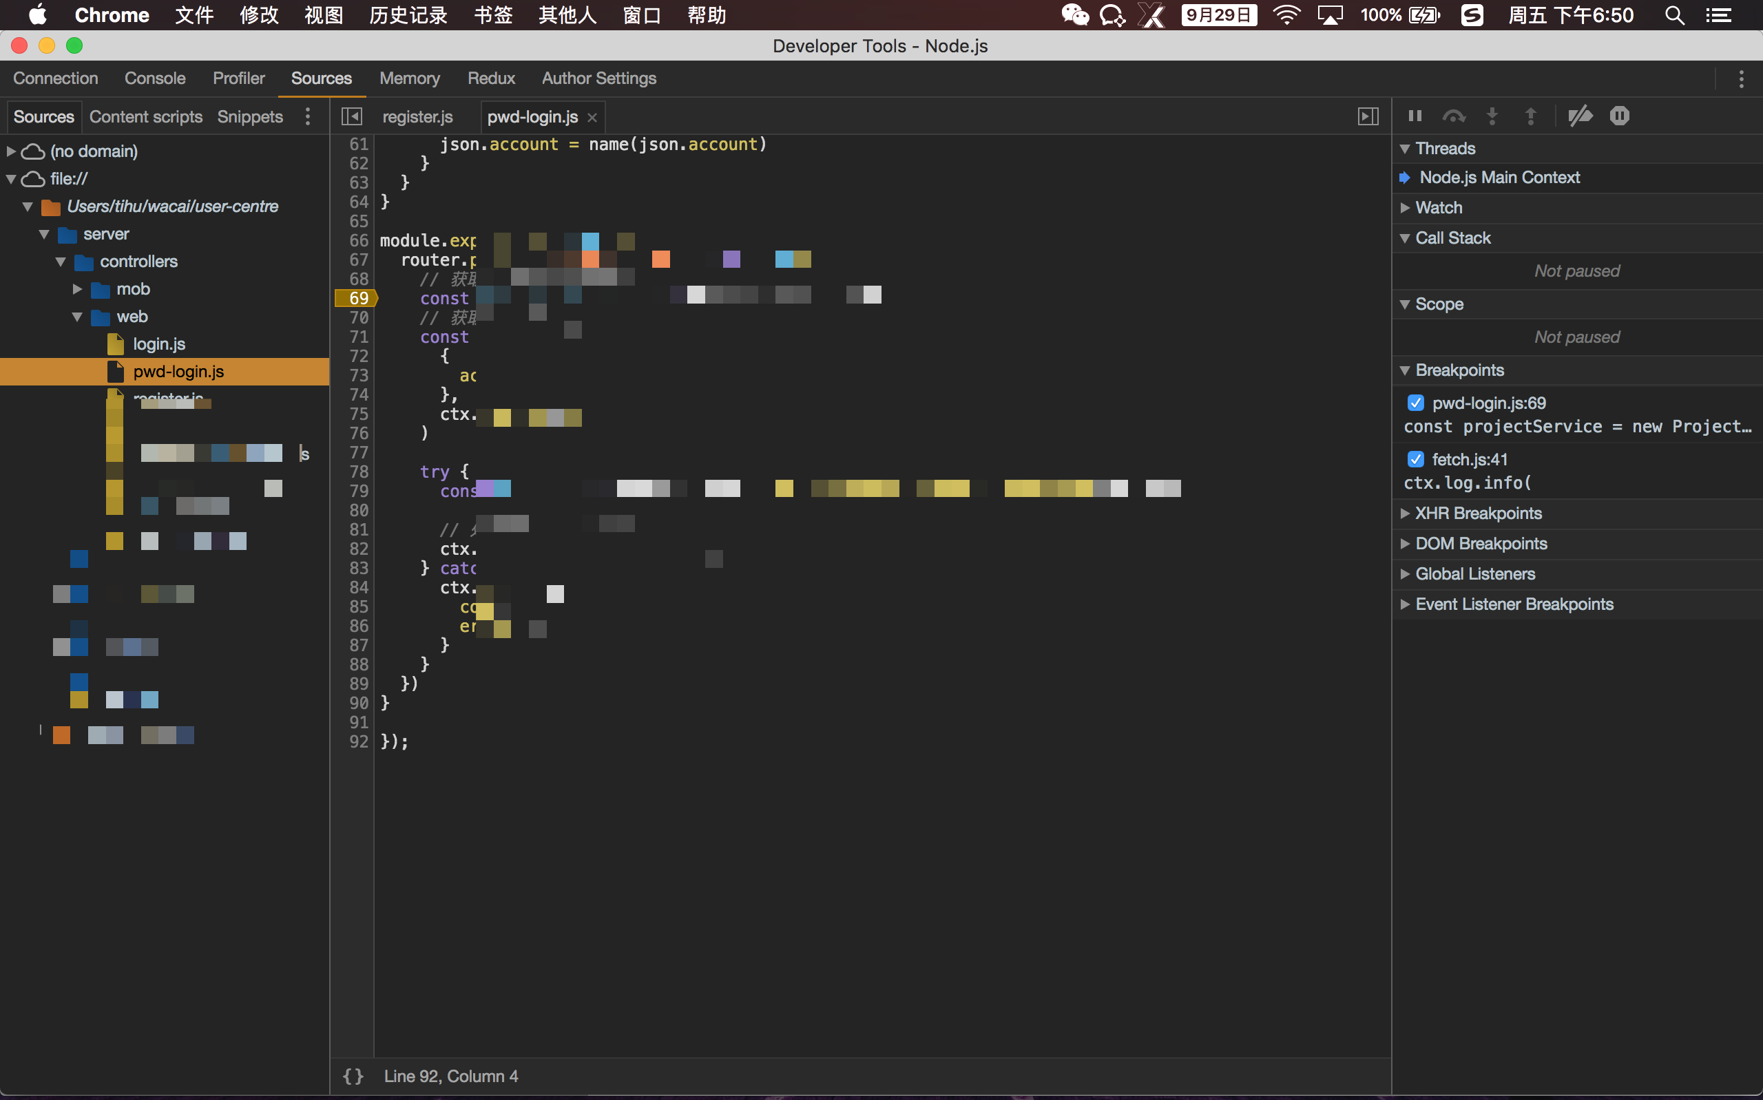Close the pwd-login.js editor tab
The width and height of the screenshot is (1763, 1100).
592,118
